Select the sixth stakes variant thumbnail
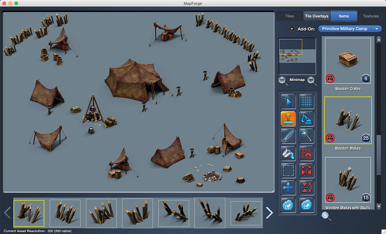The height and width of the screenshot is (234, 386). [x=210, y=213]
